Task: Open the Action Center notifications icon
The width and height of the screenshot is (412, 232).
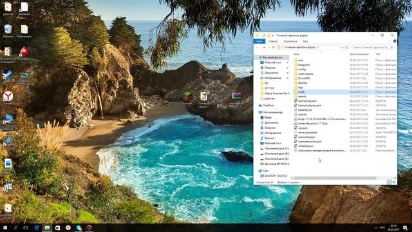Action: click(x=406, y=227)
